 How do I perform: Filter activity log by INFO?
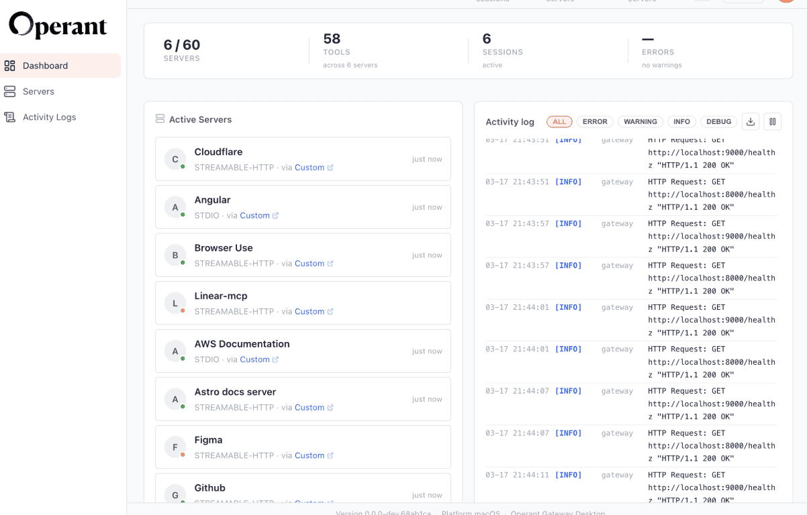(x=681, y=121)
